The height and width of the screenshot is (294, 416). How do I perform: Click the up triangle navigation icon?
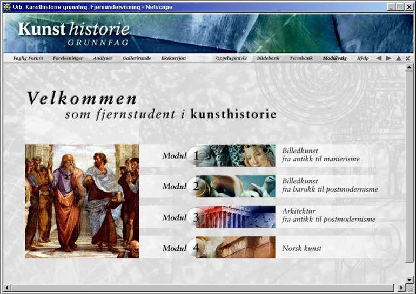pos(399,58)
